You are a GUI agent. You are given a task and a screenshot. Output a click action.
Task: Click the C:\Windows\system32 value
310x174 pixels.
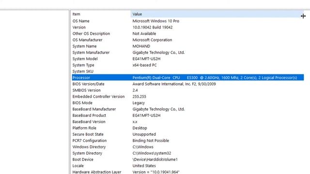[x=152, y=154]
